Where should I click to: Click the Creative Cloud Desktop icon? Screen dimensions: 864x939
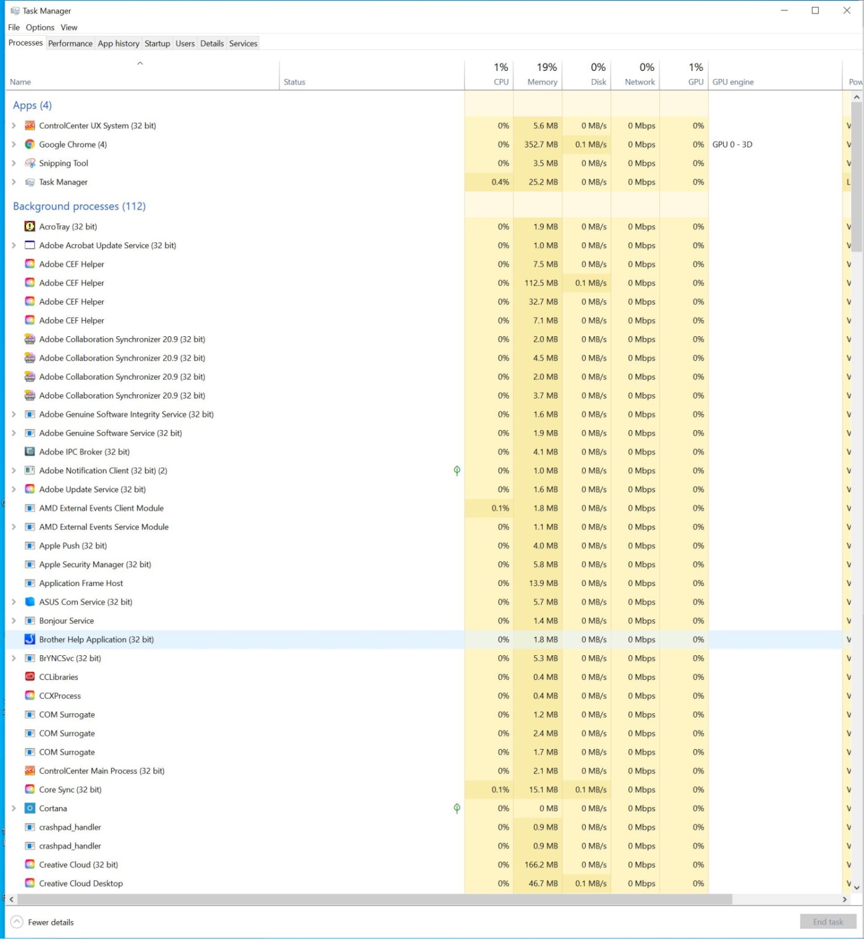29,883
